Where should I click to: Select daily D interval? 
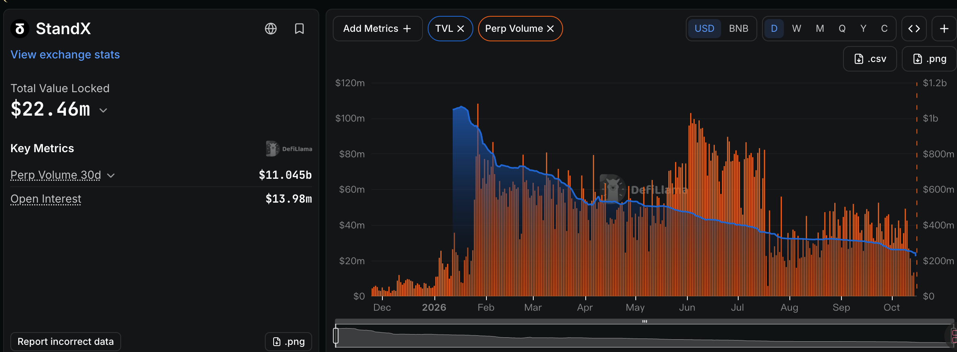[x=774, y=29]
